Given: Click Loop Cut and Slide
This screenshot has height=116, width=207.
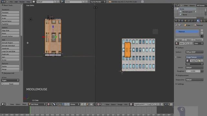Looking at the screenshot, I should pyautogui.click(x=10, y=51).
